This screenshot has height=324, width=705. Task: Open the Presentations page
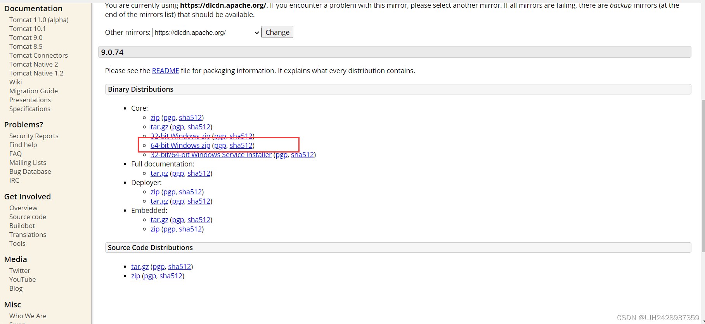(x=30, y=100)
